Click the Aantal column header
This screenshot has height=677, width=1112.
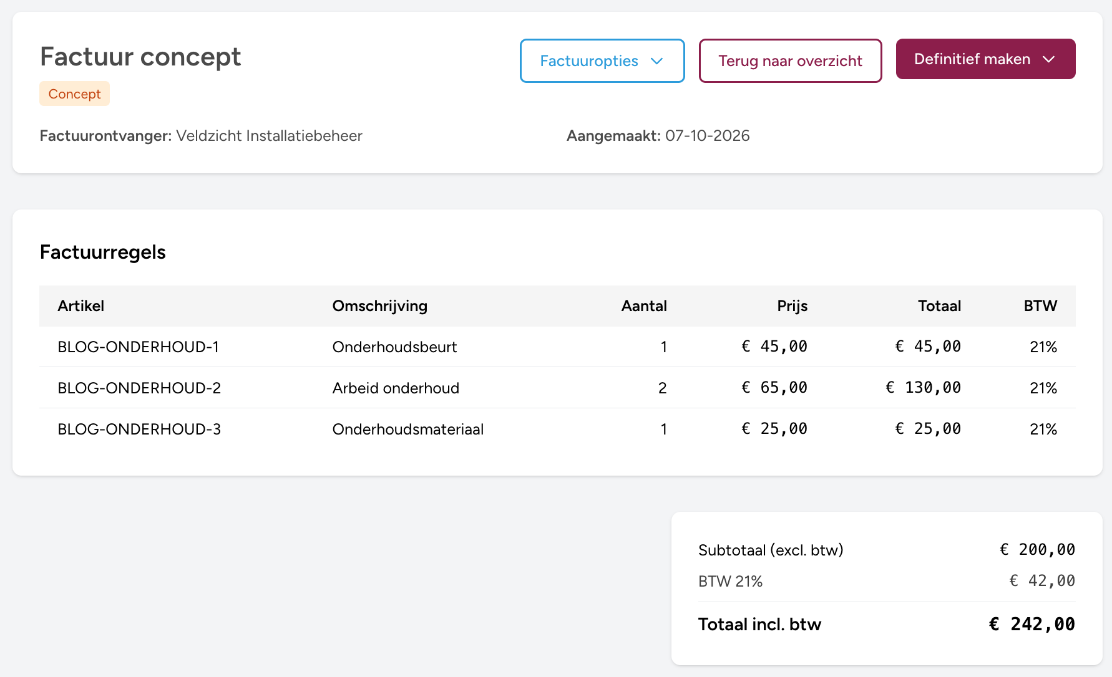pyautogui.click(x=644, y=306)
